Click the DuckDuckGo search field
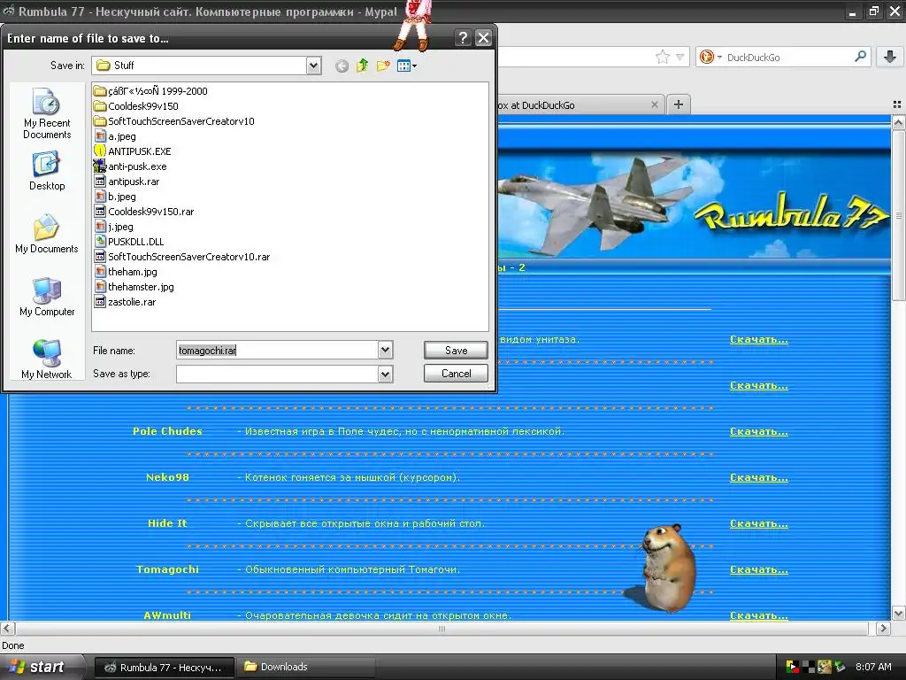This screenshot has width=906, height=680. pos(788,57)
